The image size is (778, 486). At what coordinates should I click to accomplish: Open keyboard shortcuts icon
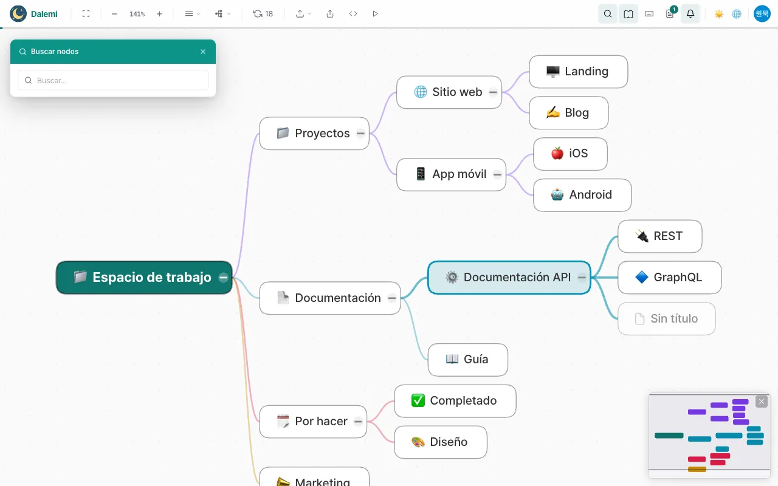tap(649, 13)
